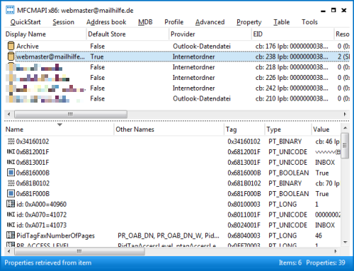Image resolution: width=354 pixels, height=271 pixels.
Task: Sort properties by Tag column header
Action: click(x=244, y=129)
